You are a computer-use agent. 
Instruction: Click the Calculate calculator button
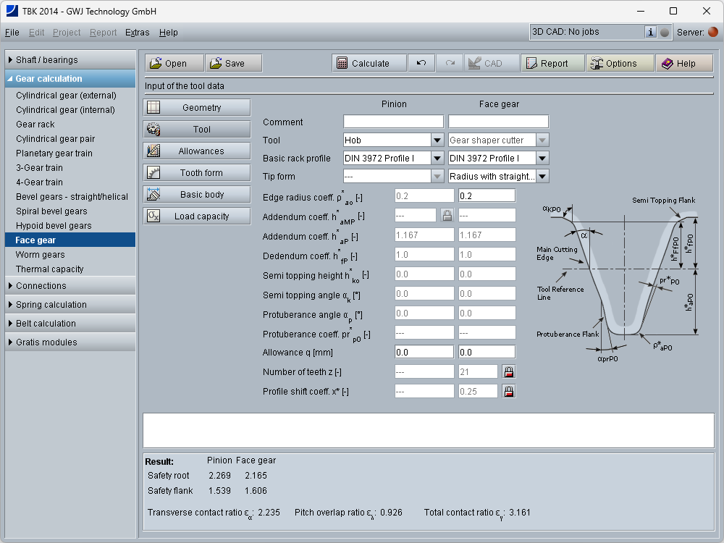(363, 64)
